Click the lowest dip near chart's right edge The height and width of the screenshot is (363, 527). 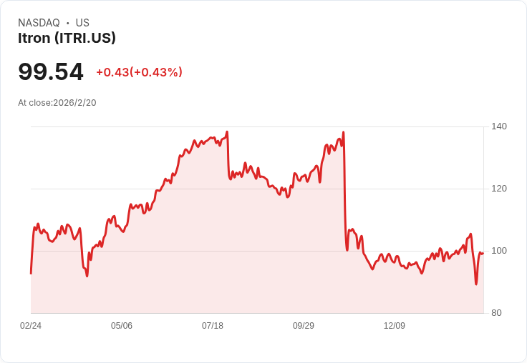coord(476,284)
